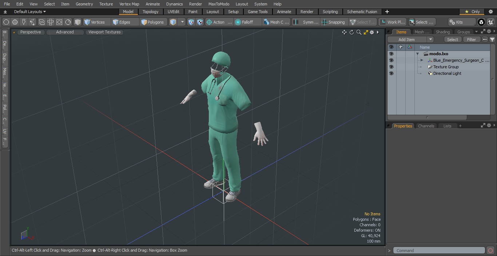Select the pen-nib tool icon

click(24, 22)
